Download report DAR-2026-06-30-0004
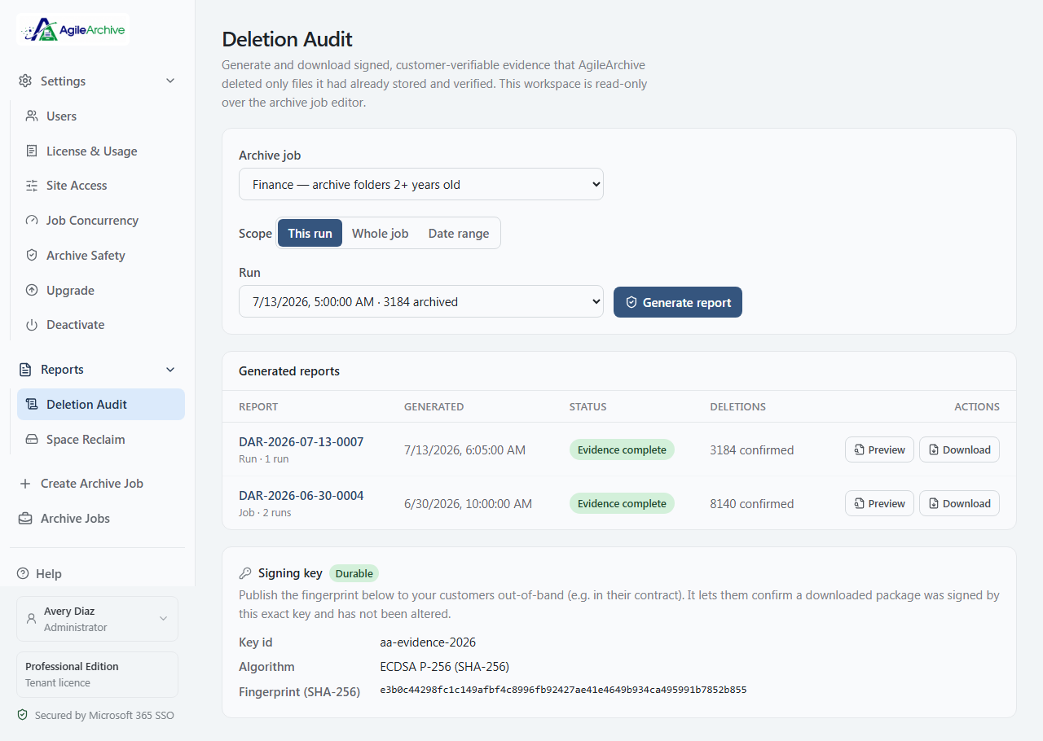Viewport: 1043px width, 741px height. coord(959,503)
